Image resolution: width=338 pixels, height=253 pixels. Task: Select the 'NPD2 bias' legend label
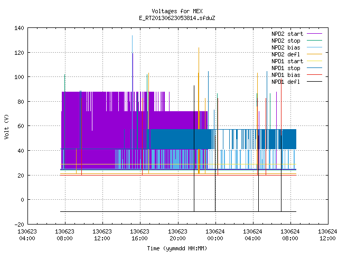tap(286, 47)
